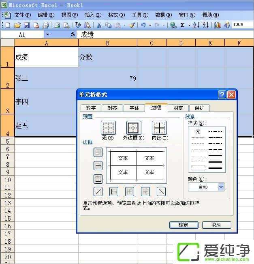254x264 pixels.
Task: Toggle the top border button
Action: 98,152
